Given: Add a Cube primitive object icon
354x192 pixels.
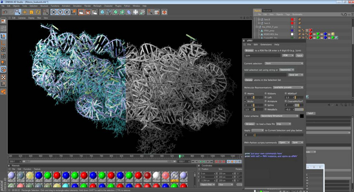Looking at the screenshot, I should tap(102, 12).
